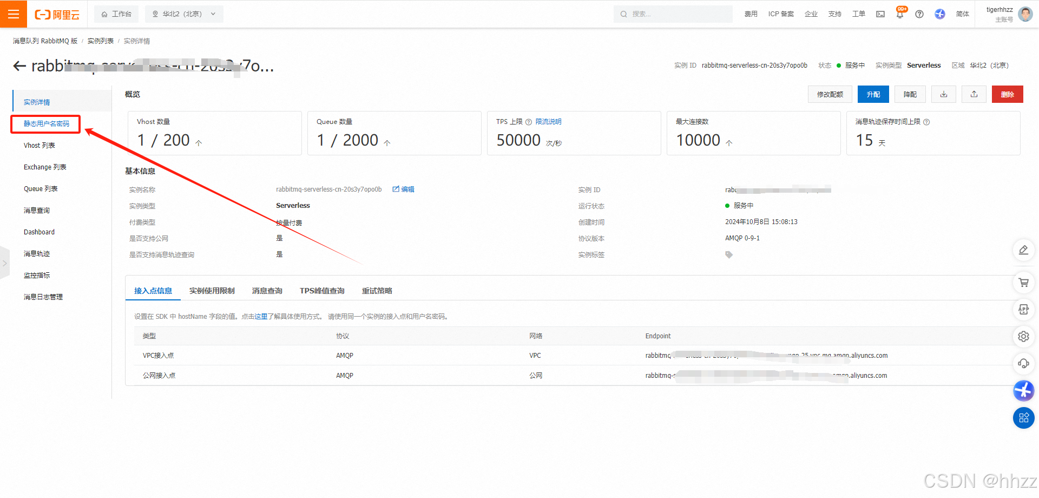
Task: Click the instance tag icon
Action: (729, 255)
